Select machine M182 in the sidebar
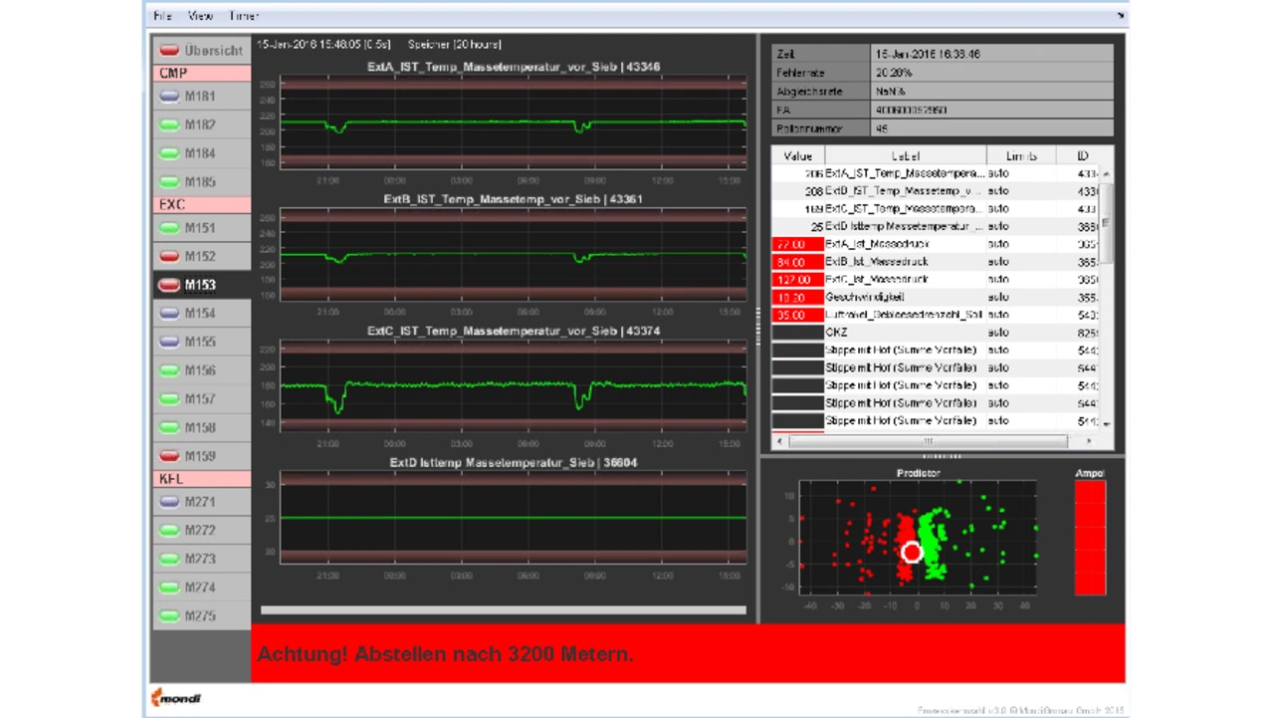 (x=201, y=124)
